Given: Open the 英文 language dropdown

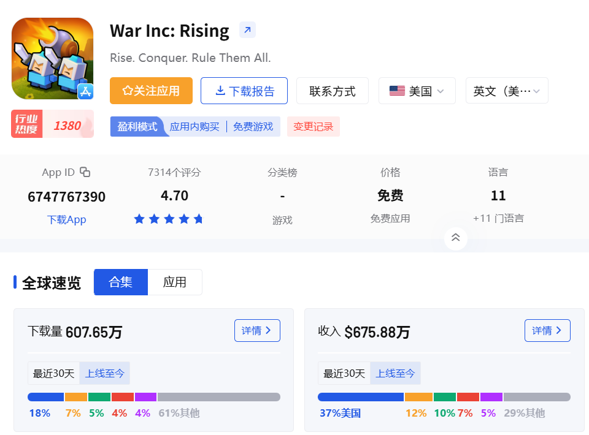Looking at the screenshot, I should pos(507,91).
